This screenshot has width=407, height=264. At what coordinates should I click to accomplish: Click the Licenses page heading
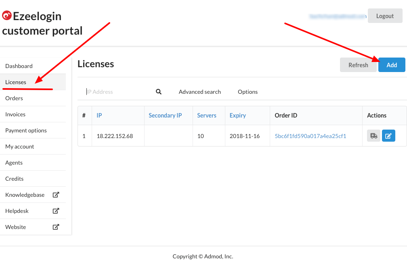[96, 64]
